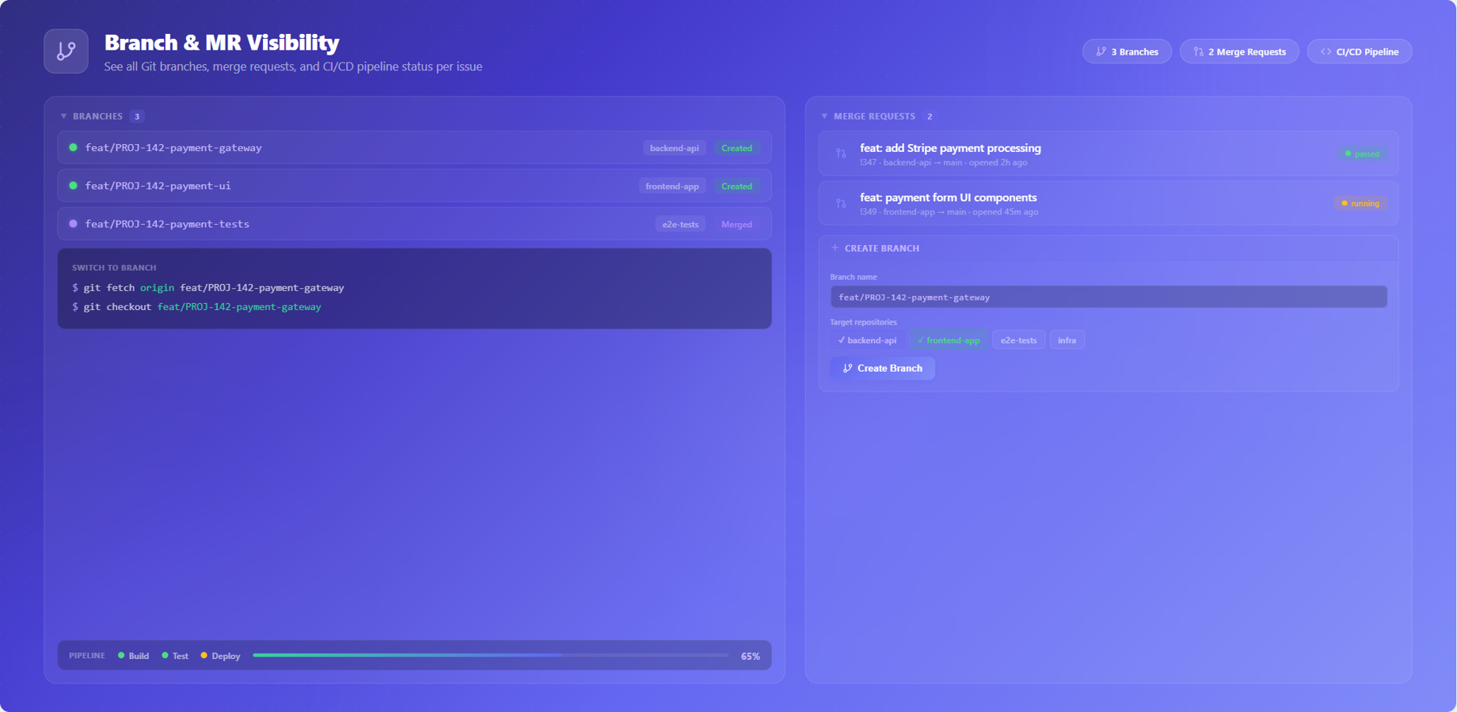Collapse the Branches panel
1457x712 pixels.
pos(63,116)
